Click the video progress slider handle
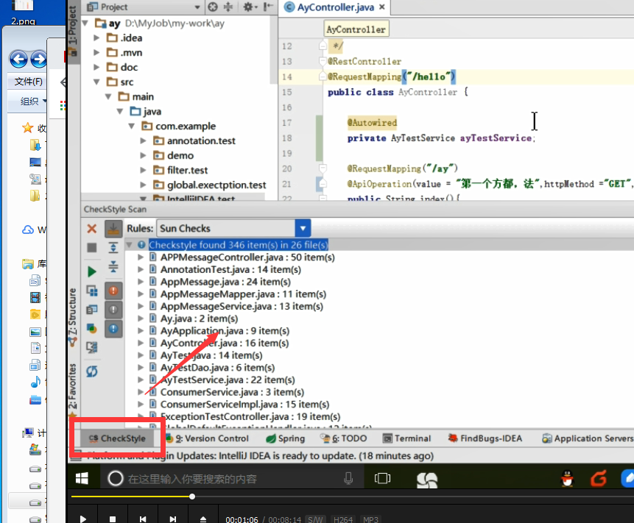The width and height of the screenshot is (634, 523). point(192,497)
